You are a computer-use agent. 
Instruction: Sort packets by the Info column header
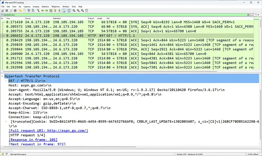108,19
